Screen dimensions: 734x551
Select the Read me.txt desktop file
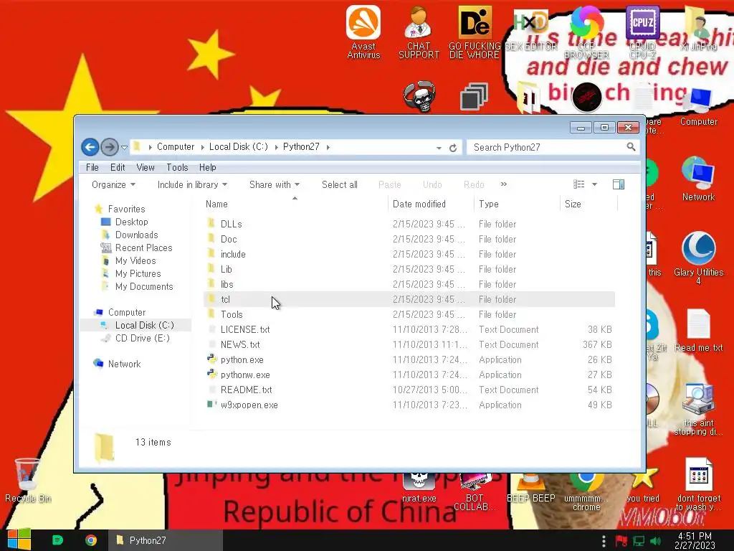698,330
